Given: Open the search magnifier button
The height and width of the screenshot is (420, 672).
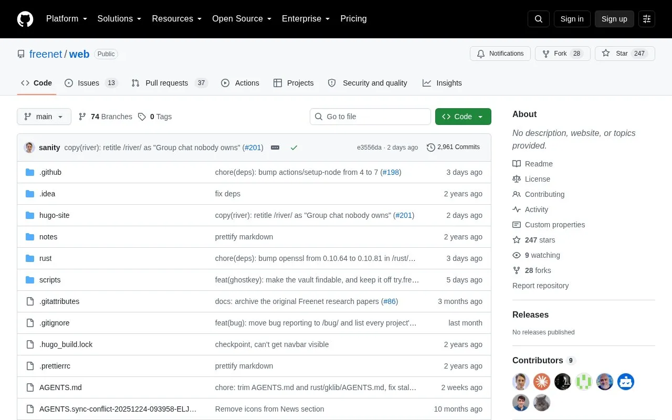Looking at the screenshot, I should 539,19.
